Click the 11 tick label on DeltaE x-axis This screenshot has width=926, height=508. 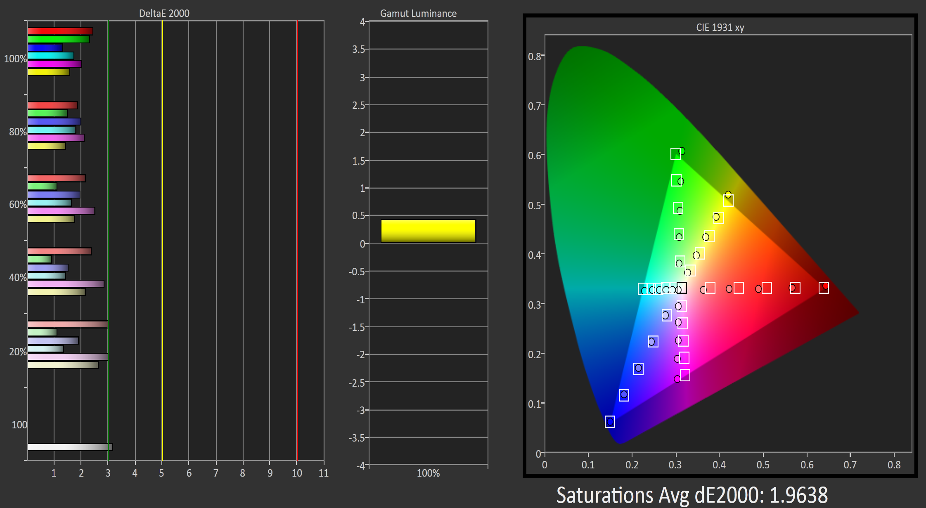coord(324,473)
